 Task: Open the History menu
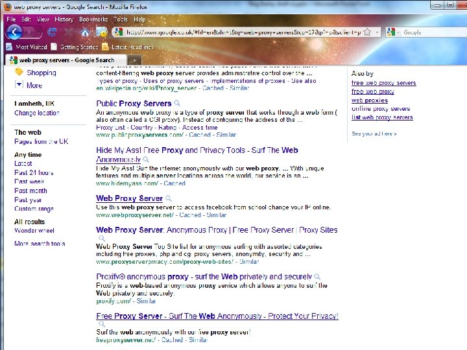tap(64, 19)
